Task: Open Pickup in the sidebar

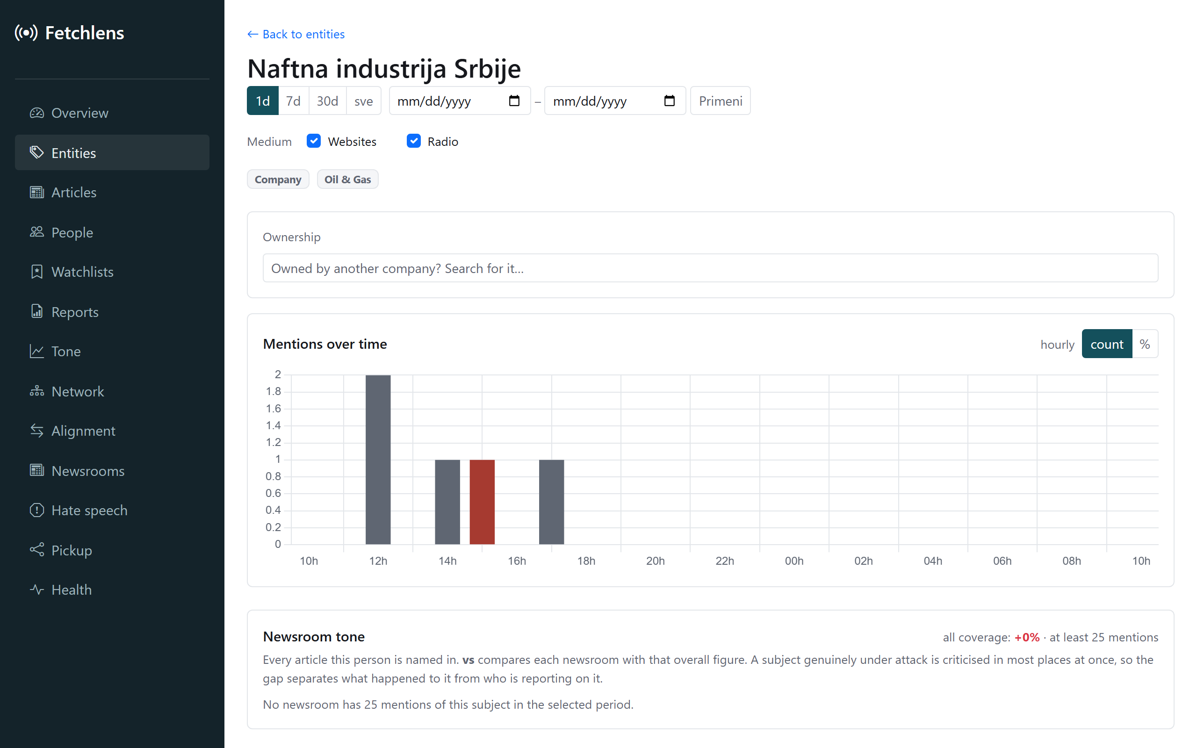Action: coord(112,550)
